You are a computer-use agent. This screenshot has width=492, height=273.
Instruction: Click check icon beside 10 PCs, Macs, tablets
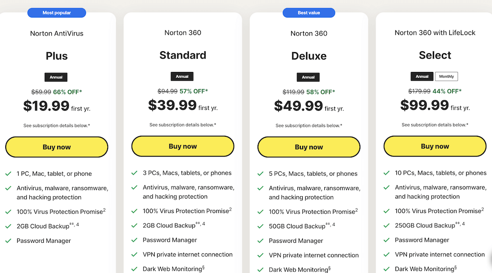(386, 173)
